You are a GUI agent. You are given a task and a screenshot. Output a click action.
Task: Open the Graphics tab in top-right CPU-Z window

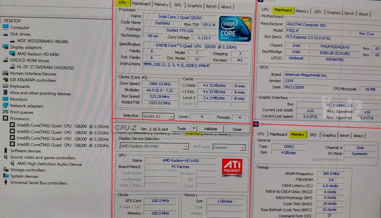coord(333,13)
